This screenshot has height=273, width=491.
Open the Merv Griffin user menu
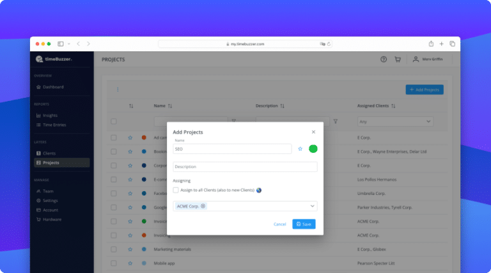pyautogui.click(x=428, y=59)
